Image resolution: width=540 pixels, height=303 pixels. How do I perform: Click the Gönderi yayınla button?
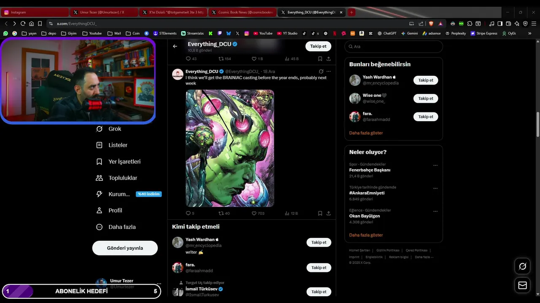tap(125, 248)
